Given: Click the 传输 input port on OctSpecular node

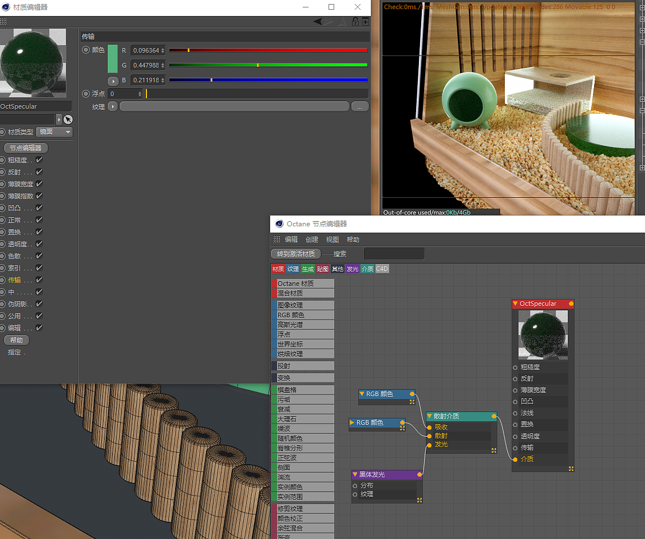Looking at the screenshot, I should pyautogui.click(x=515, y=448).
